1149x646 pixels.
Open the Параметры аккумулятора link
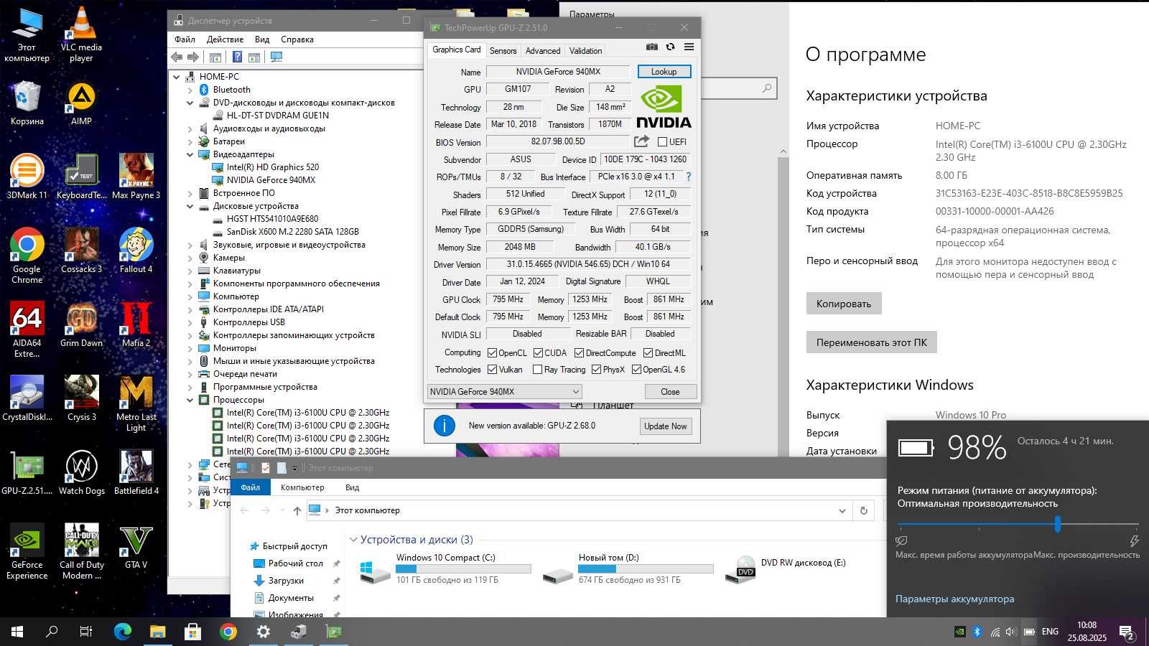click(954, 599)
